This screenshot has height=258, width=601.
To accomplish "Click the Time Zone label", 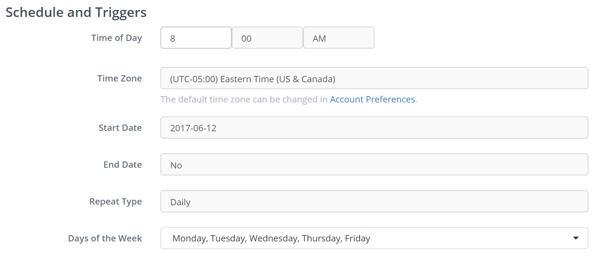I will (x=119, y=79).
